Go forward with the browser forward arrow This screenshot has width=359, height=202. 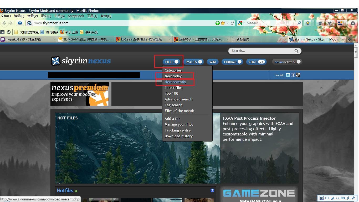[11, 23]
